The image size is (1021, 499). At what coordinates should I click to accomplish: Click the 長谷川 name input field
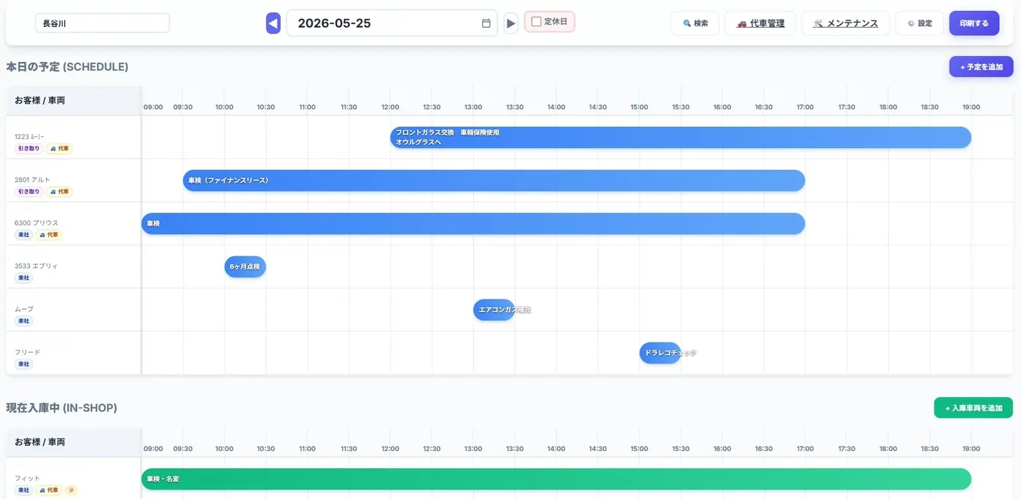(x=102, y=23)
